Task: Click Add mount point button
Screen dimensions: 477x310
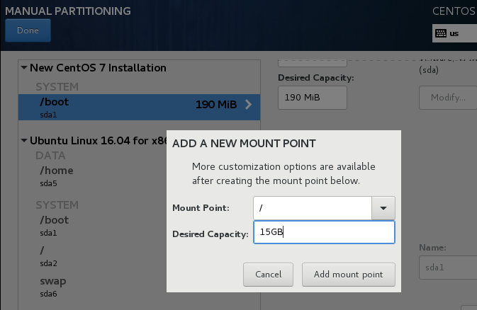Action: 349,275
